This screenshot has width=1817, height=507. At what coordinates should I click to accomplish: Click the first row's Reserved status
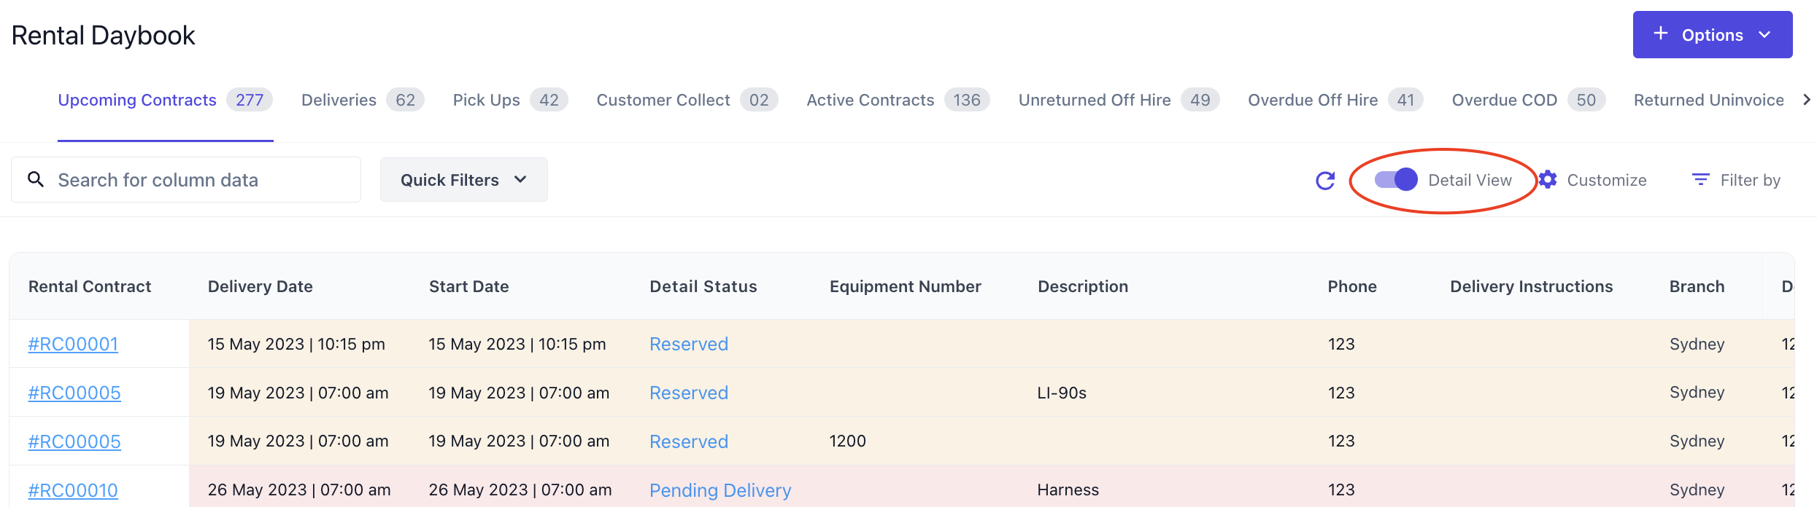[688, 345]
